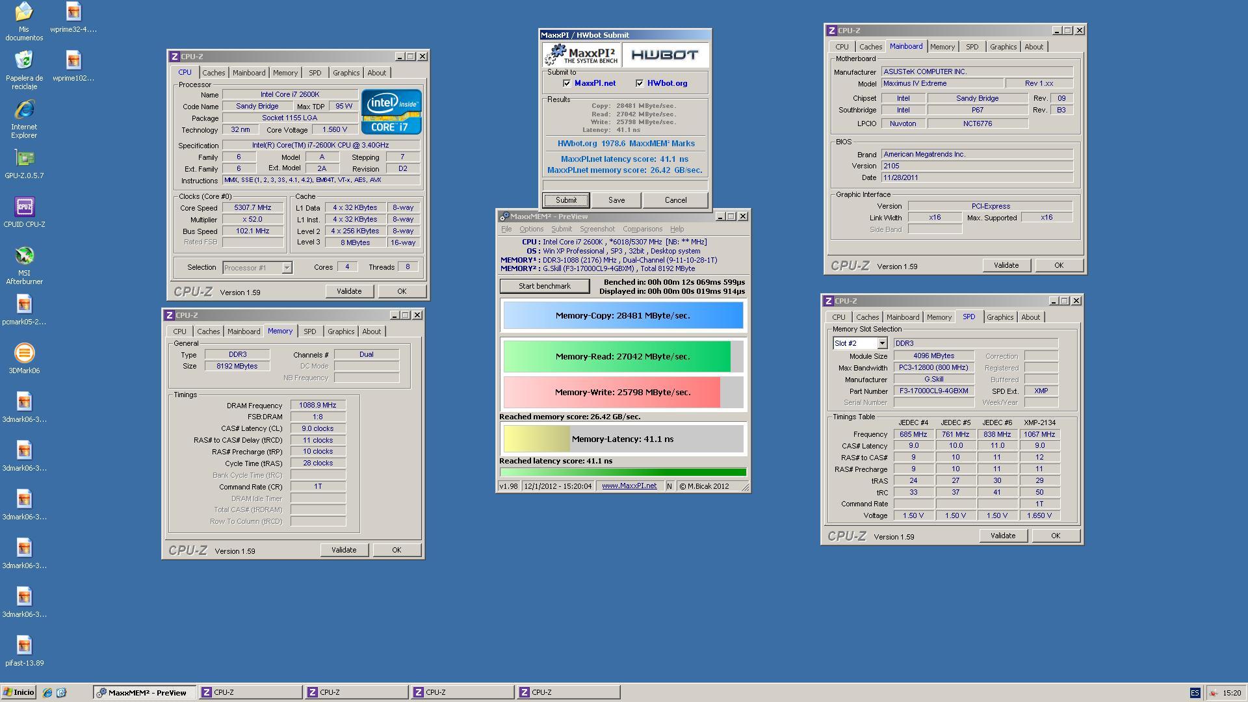Switch to Caches tab in CPU tab window

(x=213, y=73)
